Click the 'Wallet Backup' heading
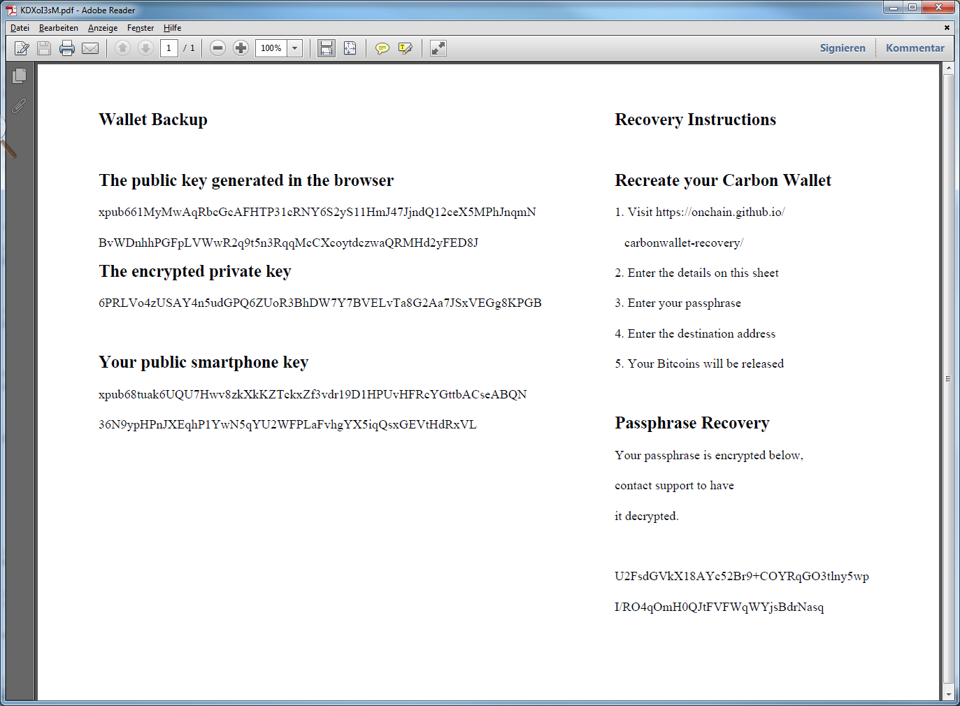The height and width of the screenshot is (706, 960). (x=153, y=120)
